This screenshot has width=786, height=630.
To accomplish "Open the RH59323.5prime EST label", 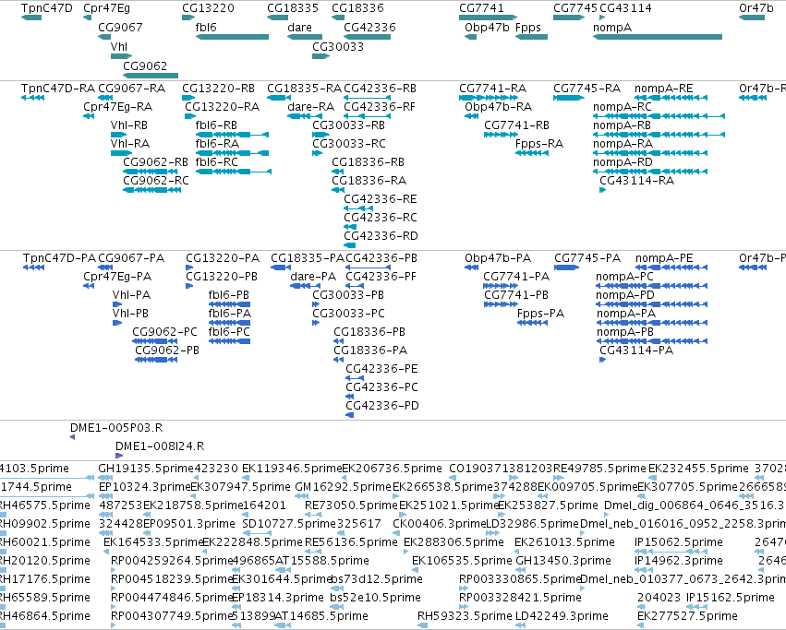I will (x=465, y=616).
